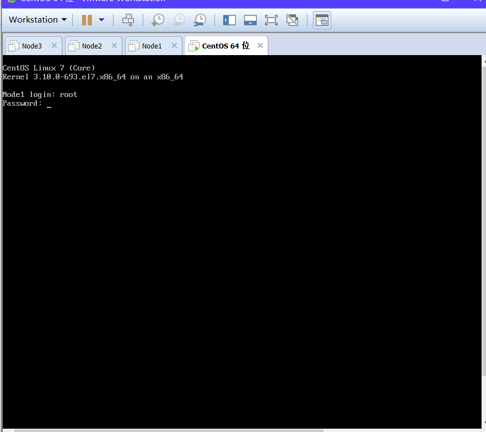Click the Password prompt in the console
The height and width of the screenshot is (432, 486).
[x=22, y=103]
